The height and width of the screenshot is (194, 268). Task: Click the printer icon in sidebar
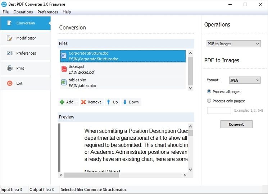10,68
